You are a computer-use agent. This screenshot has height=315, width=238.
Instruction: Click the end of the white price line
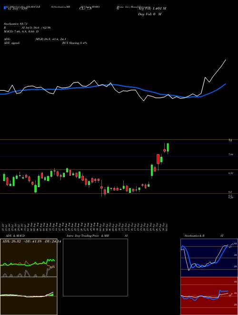click(226, 60)
